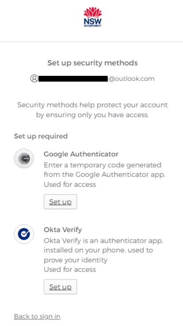Set up Okta Verify
The width and height of the screenshot is (183, 326).
click(x=60, y=287)
